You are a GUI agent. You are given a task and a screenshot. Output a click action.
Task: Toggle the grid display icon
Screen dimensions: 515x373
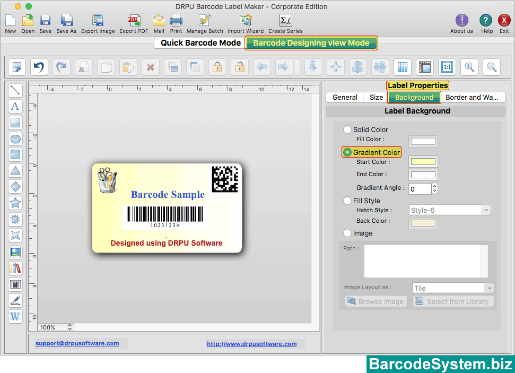point(403,67)
